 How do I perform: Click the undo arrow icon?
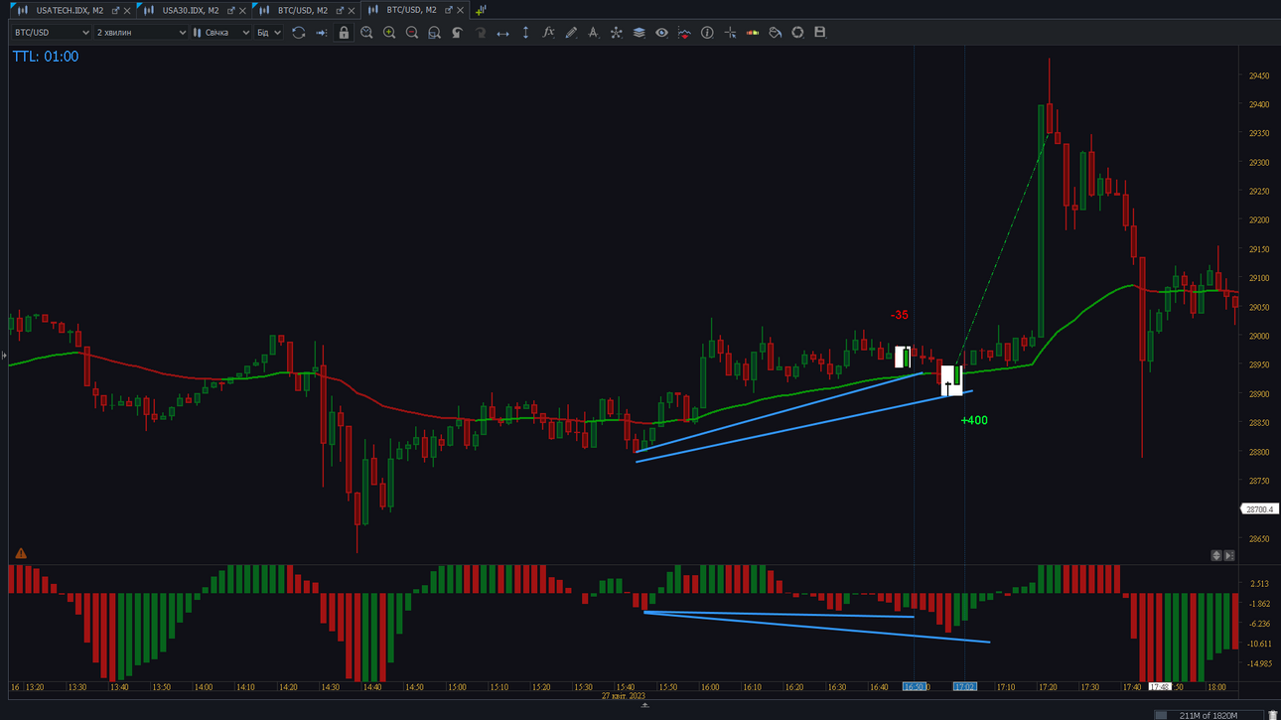click(457, 33)
